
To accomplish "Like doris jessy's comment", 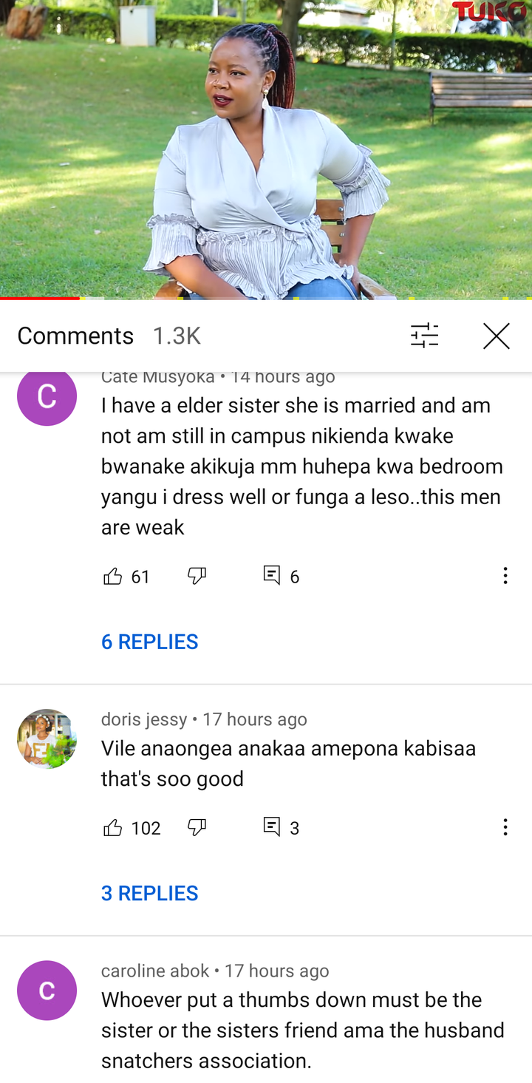I will [x=113, y=827].
